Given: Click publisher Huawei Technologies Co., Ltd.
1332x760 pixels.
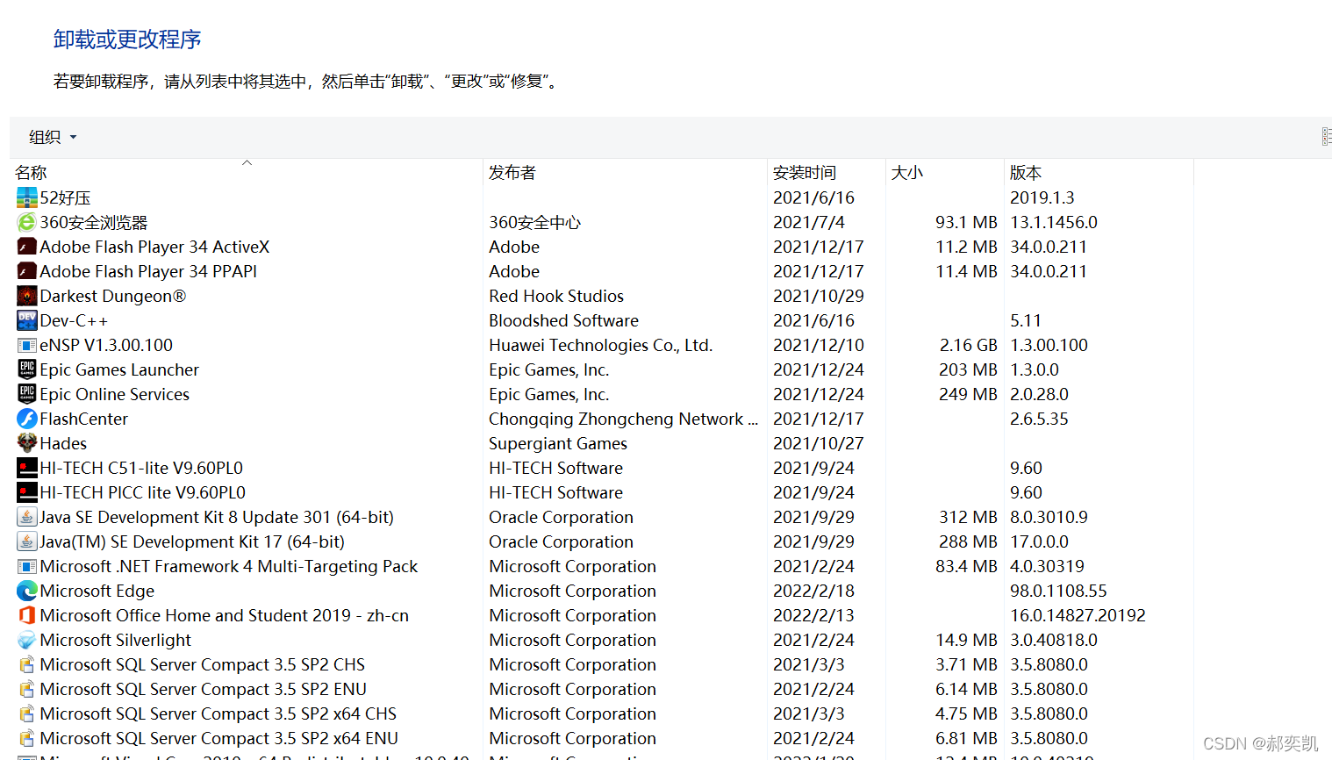Looking at the screenshot, I should pyautogui.click(x=601, y=345).
